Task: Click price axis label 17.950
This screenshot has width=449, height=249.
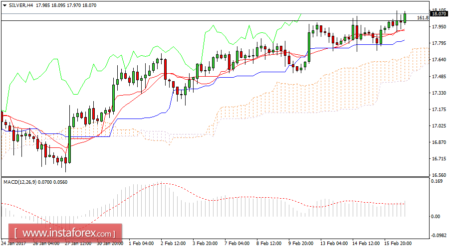Action: click(439, 26)
